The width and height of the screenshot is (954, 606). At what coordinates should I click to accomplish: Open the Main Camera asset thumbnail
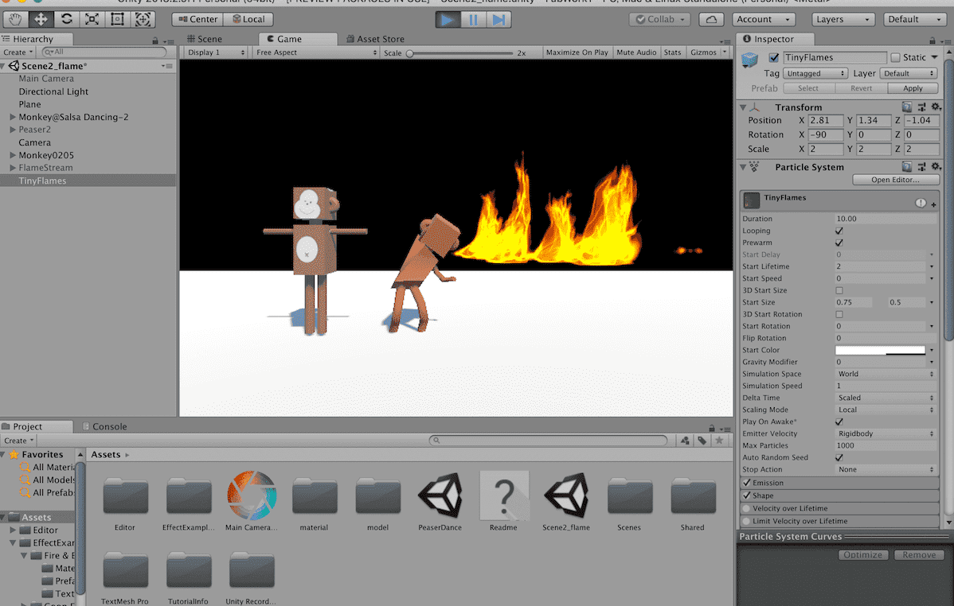(252, 495)
